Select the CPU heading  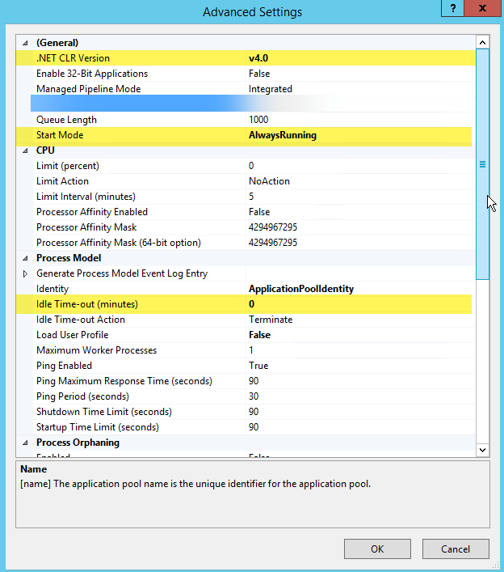tap(45, 150)
